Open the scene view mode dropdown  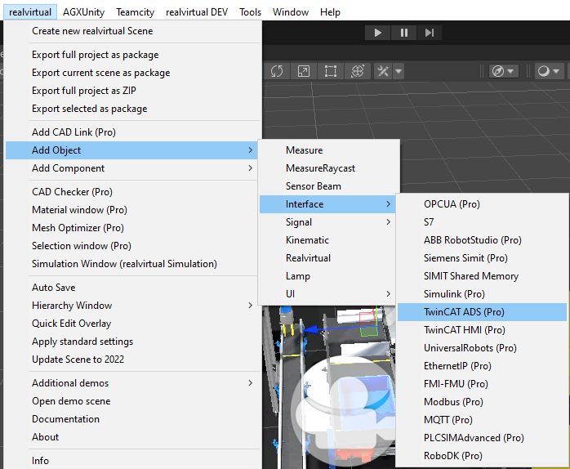(504, 71)
